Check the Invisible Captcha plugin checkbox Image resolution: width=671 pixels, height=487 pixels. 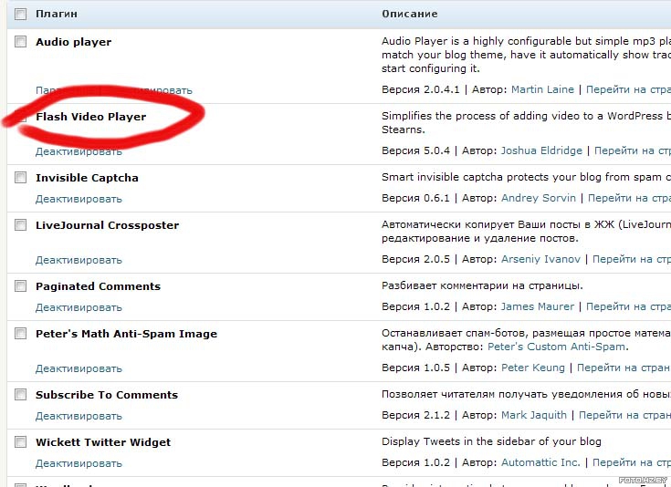click(x=20, y=178)
